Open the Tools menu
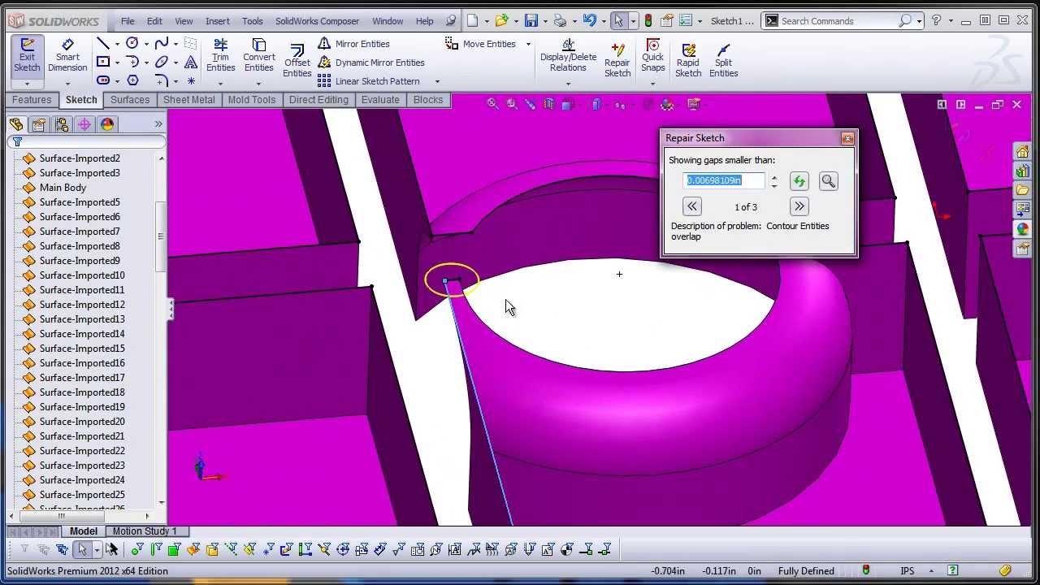 253,21
